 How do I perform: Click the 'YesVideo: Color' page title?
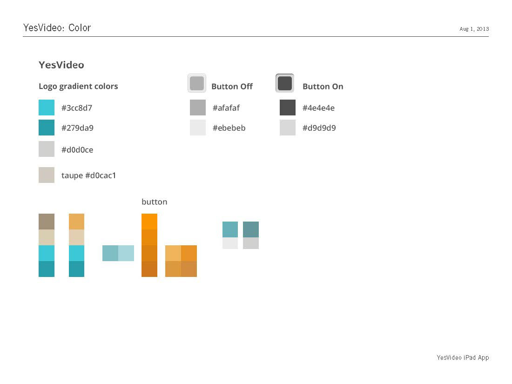point(57,28)
